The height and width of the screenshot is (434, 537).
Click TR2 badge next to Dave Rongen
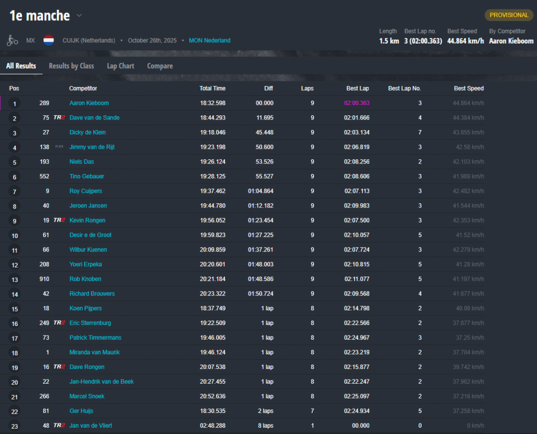[x=59, y=367]
